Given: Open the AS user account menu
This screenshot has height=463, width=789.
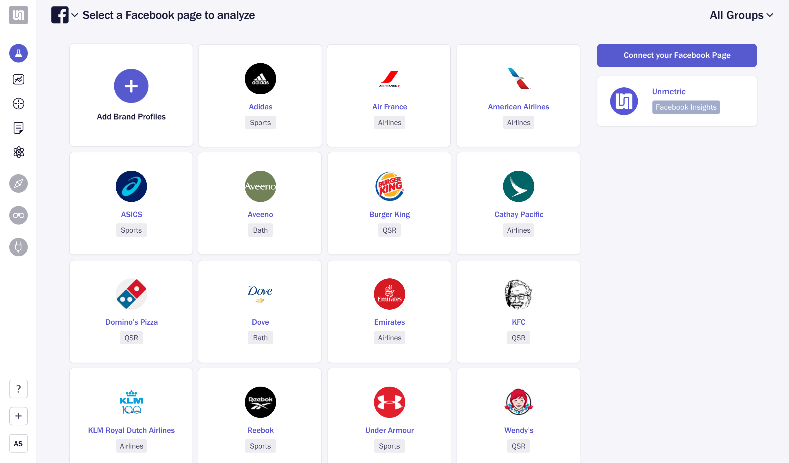Looking at the screenshot, I should tap(19, 443).
